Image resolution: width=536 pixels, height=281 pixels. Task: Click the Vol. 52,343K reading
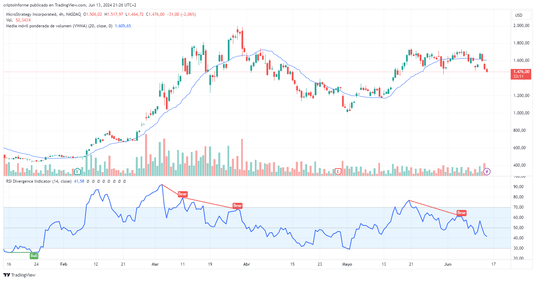[18, 20]
